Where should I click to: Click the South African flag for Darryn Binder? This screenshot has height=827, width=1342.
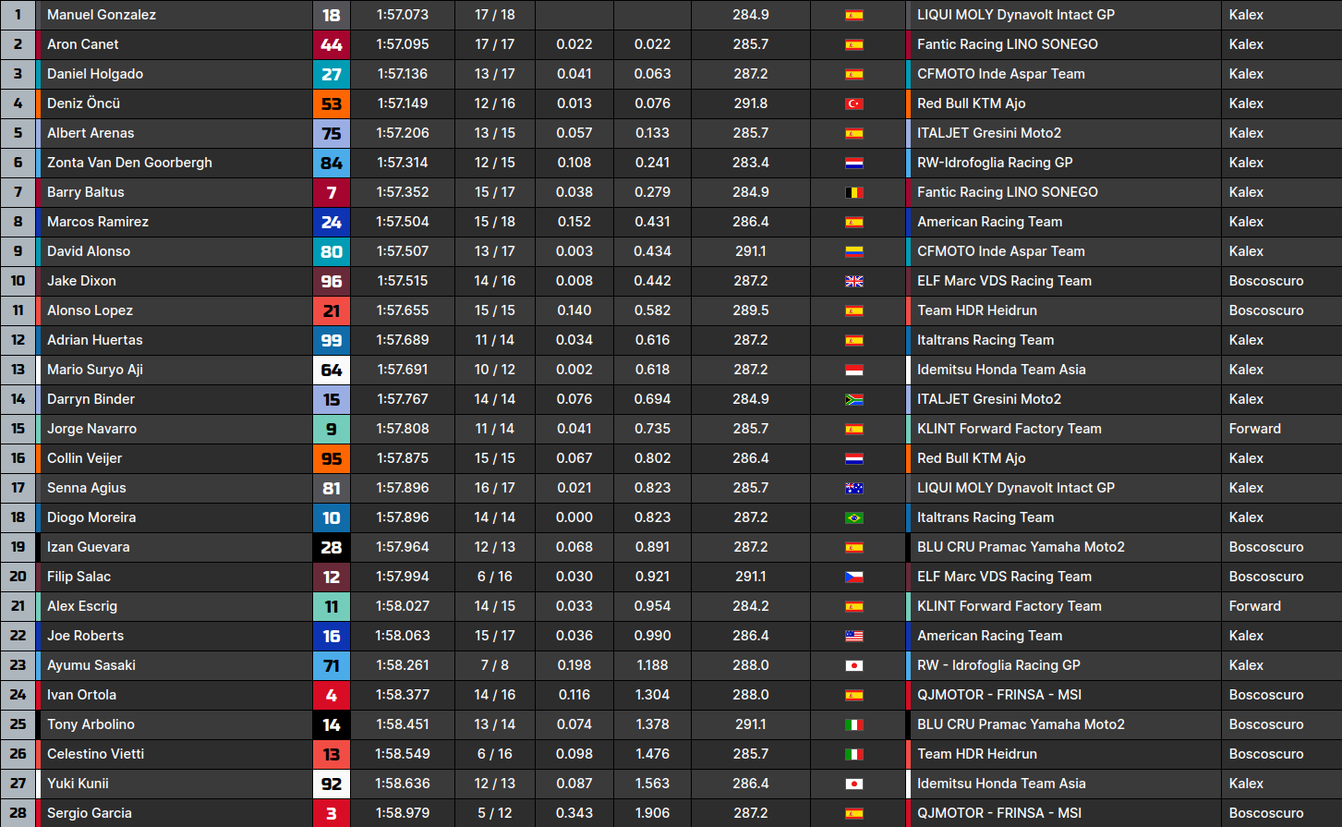pos(854,399)
